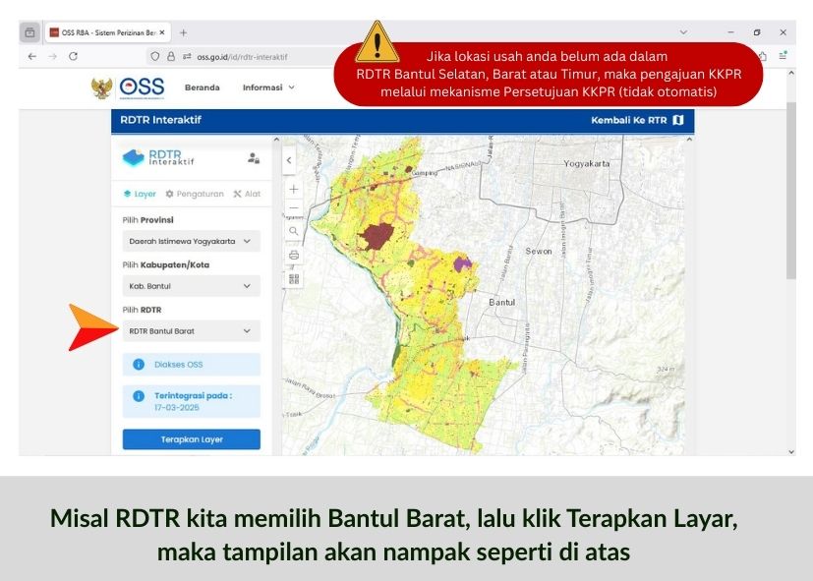Click the Terapkan Layer button
The image size is (813, 581).
click(192, 439)
